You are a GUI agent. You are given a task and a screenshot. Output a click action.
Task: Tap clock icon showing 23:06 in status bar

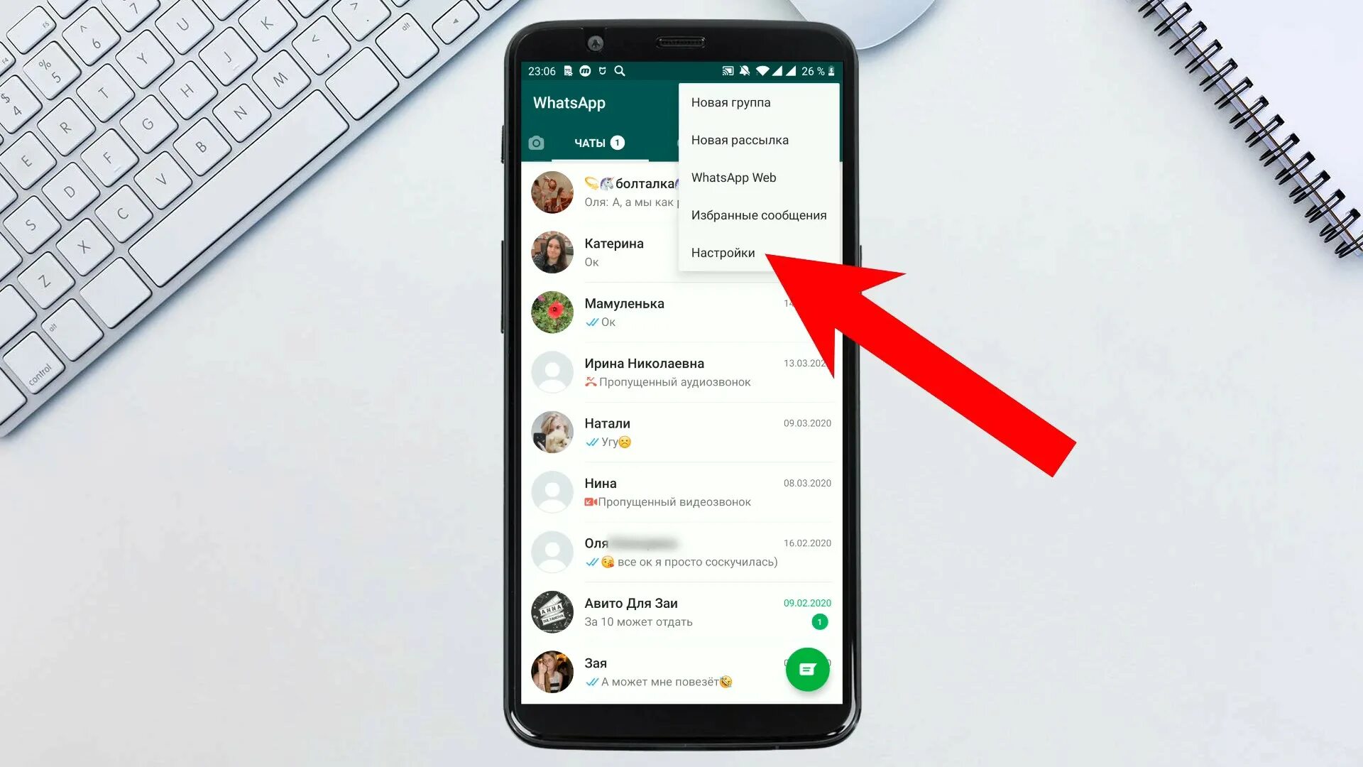pyautogui.click(x=544, y=71)
